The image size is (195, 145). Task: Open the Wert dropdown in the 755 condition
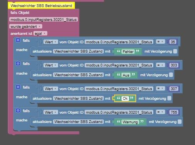(x=51, y=112)
